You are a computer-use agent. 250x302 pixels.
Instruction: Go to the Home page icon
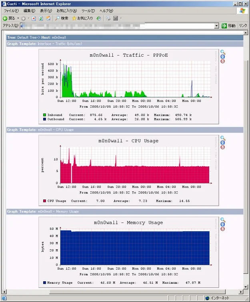[48, 18]
